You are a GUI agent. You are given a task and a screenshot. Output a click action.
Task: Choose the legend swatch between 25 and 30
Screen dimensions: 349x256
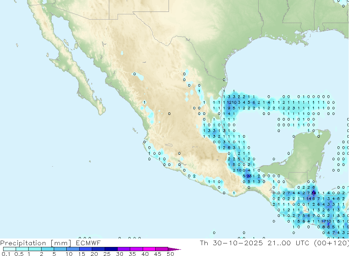(x=111, y=249)
